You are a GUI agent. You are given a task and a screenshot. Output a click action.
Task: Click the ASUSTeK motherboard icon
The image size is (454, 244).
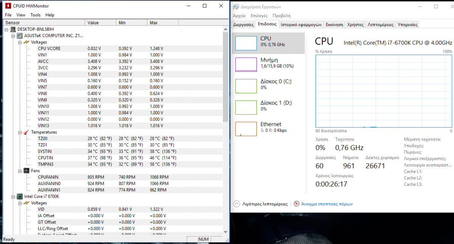[20, 36]
